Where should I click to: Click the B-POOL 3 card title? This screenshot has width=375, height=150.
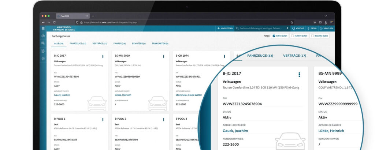181,119
